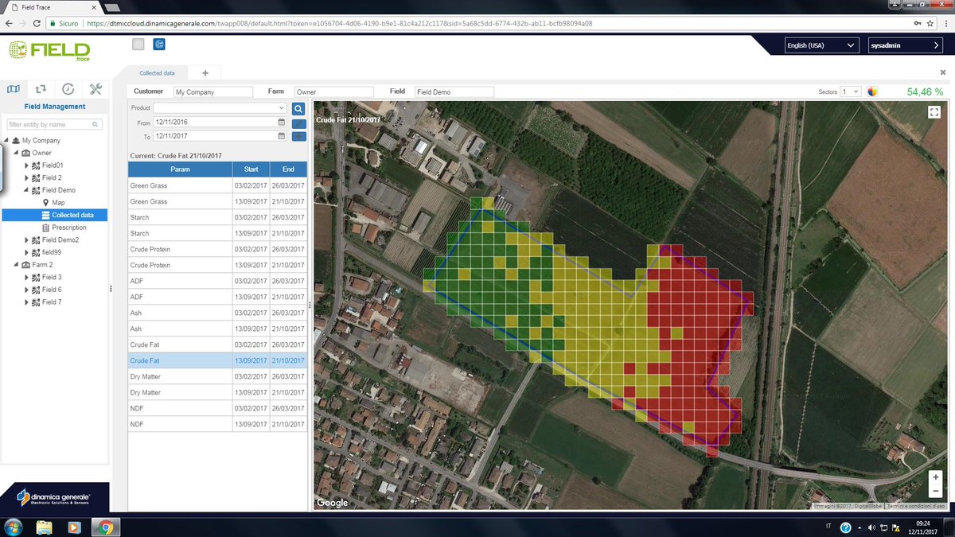Open the map view sidebar tab
The height and width of the screenshot is (537, 955).
click(14, 89)
